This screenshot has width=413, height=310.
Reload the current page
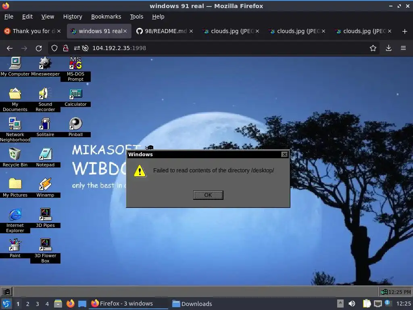39,48
